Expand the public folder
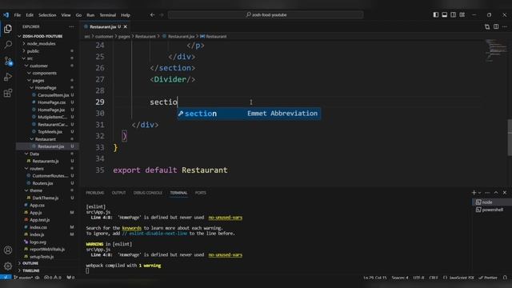 pos(33,51)
